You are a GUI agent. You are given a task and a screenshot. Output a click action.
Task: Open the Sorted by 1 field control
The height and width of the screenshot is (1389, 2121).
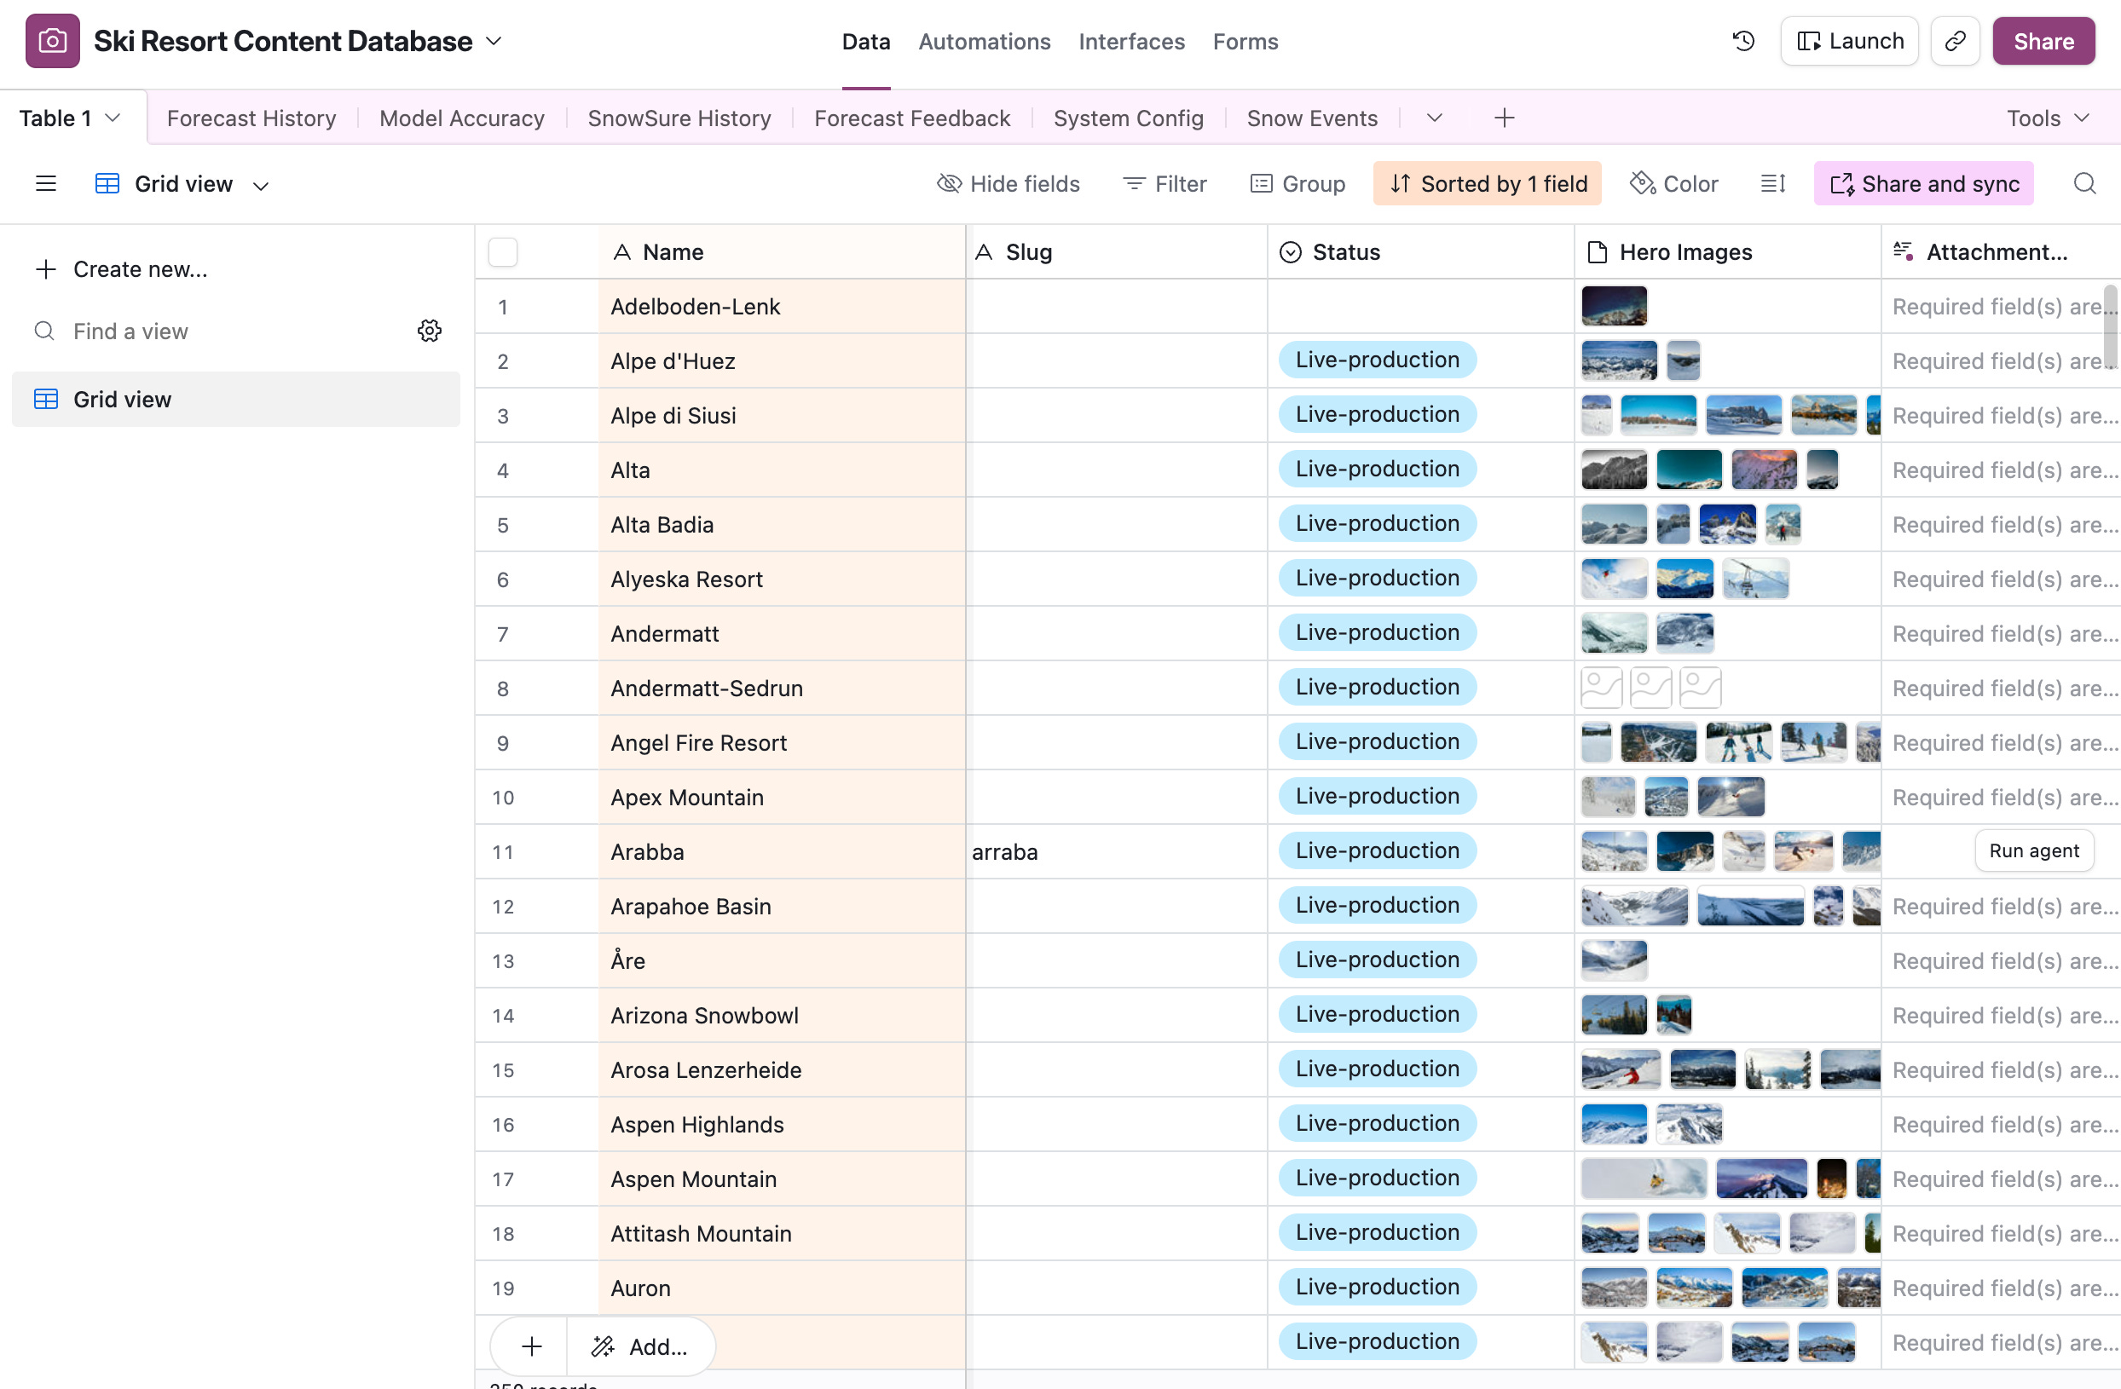tap(1488, 183)
